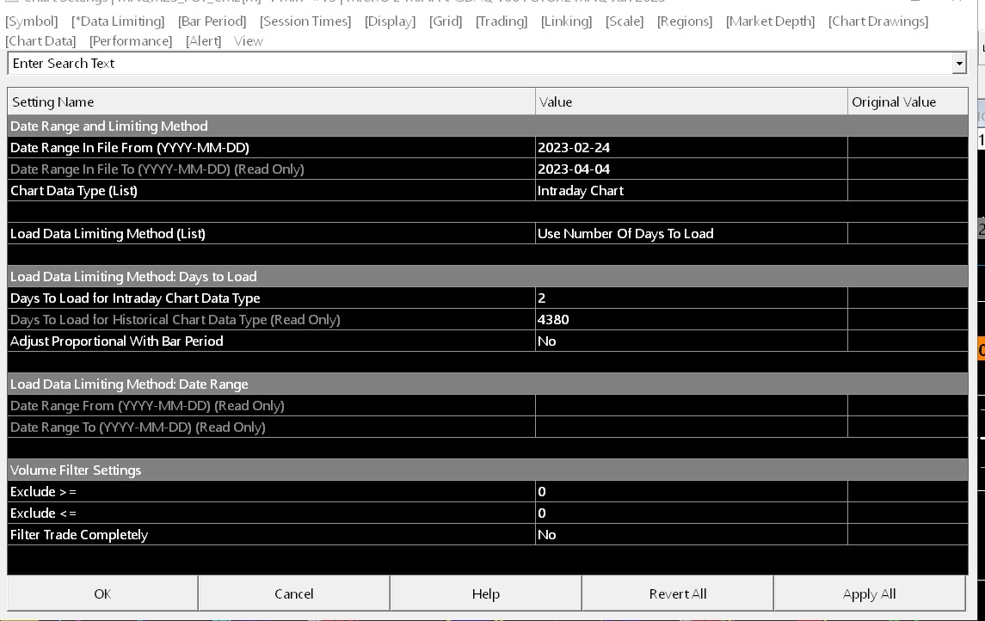Open the Market Depth tab
Screen dimensions: 985x621
[x=770, y=22]
